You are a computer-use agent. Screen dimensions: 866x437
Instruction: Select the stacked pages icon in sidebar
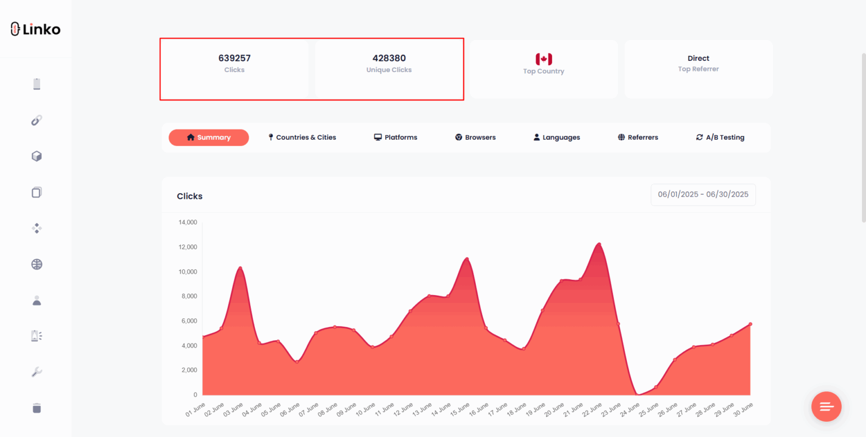pyautogui.click(x=37, y=193)
